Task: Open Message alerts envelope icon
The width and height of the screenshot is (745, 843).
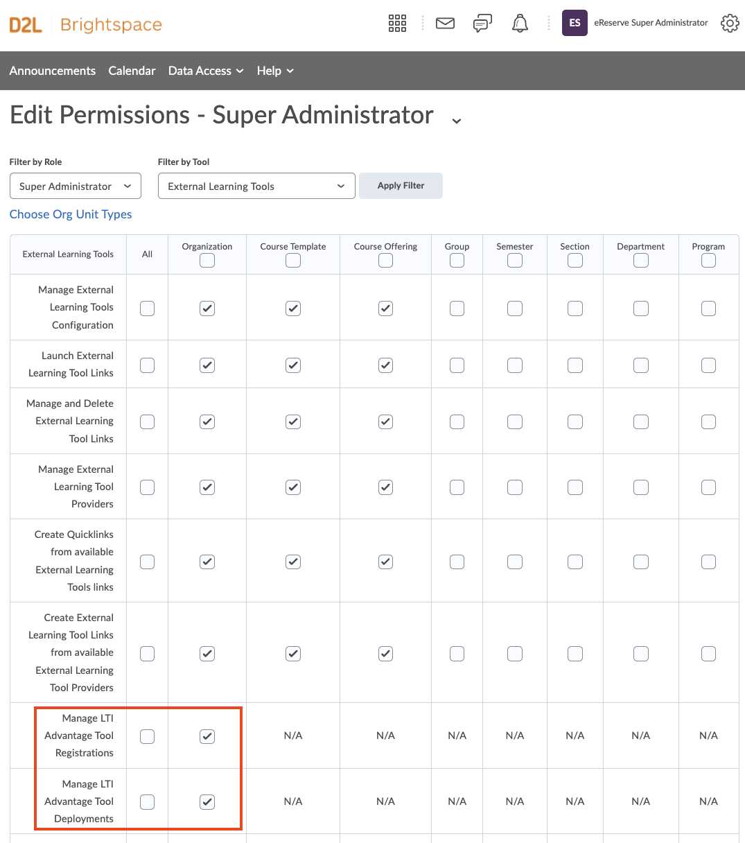Action: pos(445,24)
